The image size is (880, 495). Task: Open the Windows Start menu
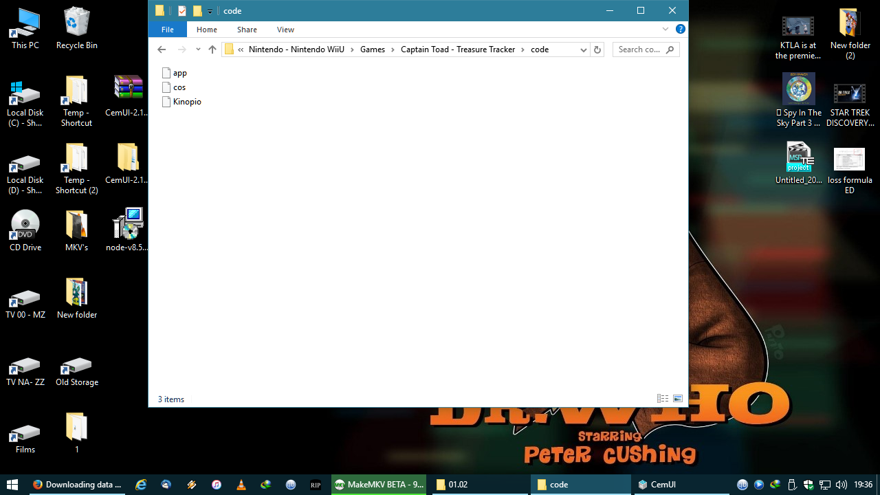[12, 485]
